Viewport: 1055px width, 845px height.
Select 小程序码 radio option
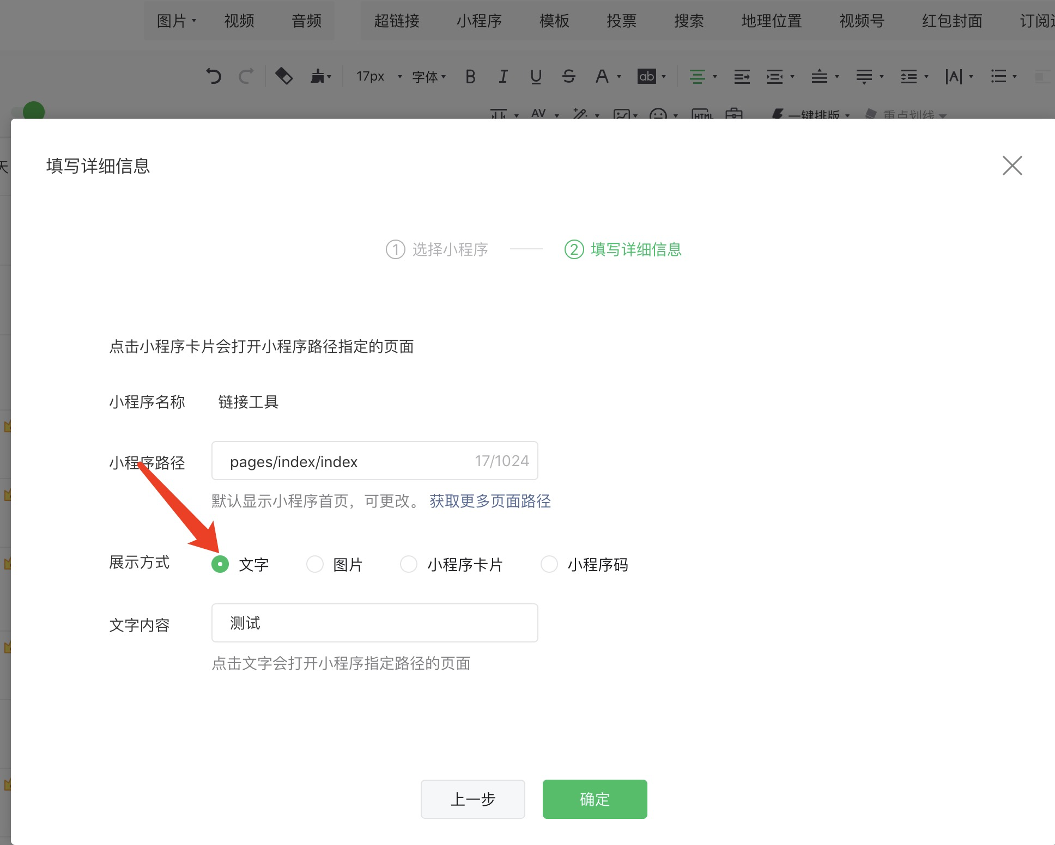(549, 564)
